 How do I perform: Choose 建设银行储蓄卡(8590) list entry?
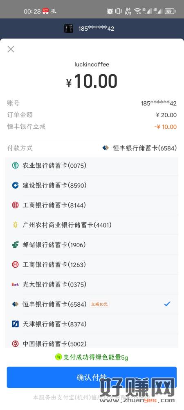pos(92,185)
